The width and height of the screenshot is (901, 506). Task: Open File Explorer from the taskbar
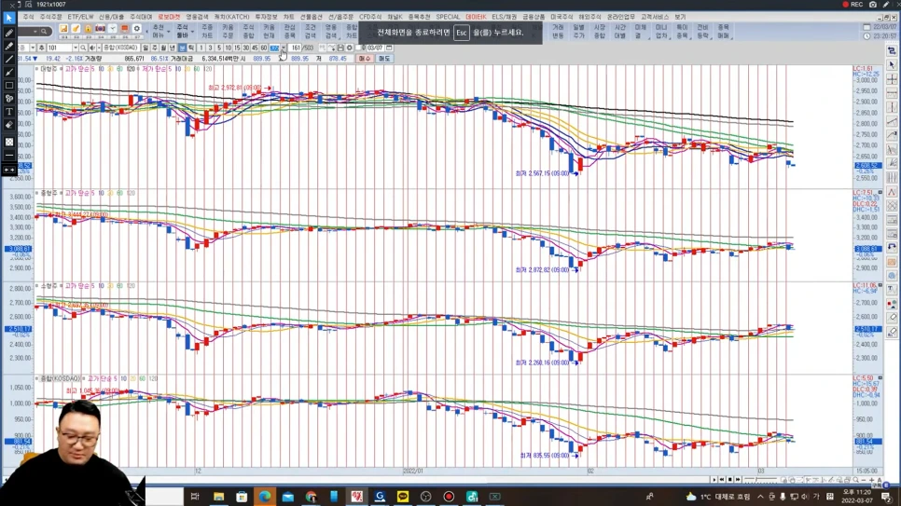coord(218,497)
